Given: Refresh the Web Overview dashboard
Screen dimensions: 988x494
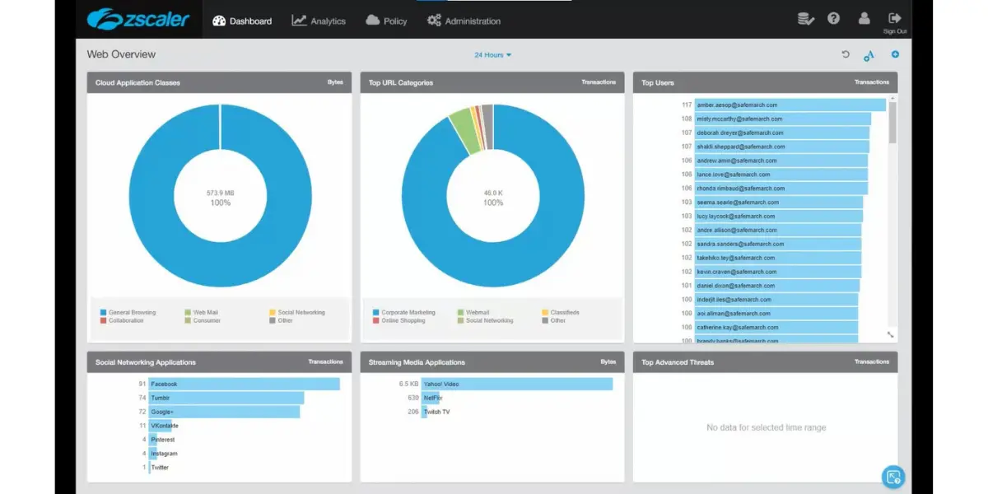Looking at the screenshot, I should 846,54.
